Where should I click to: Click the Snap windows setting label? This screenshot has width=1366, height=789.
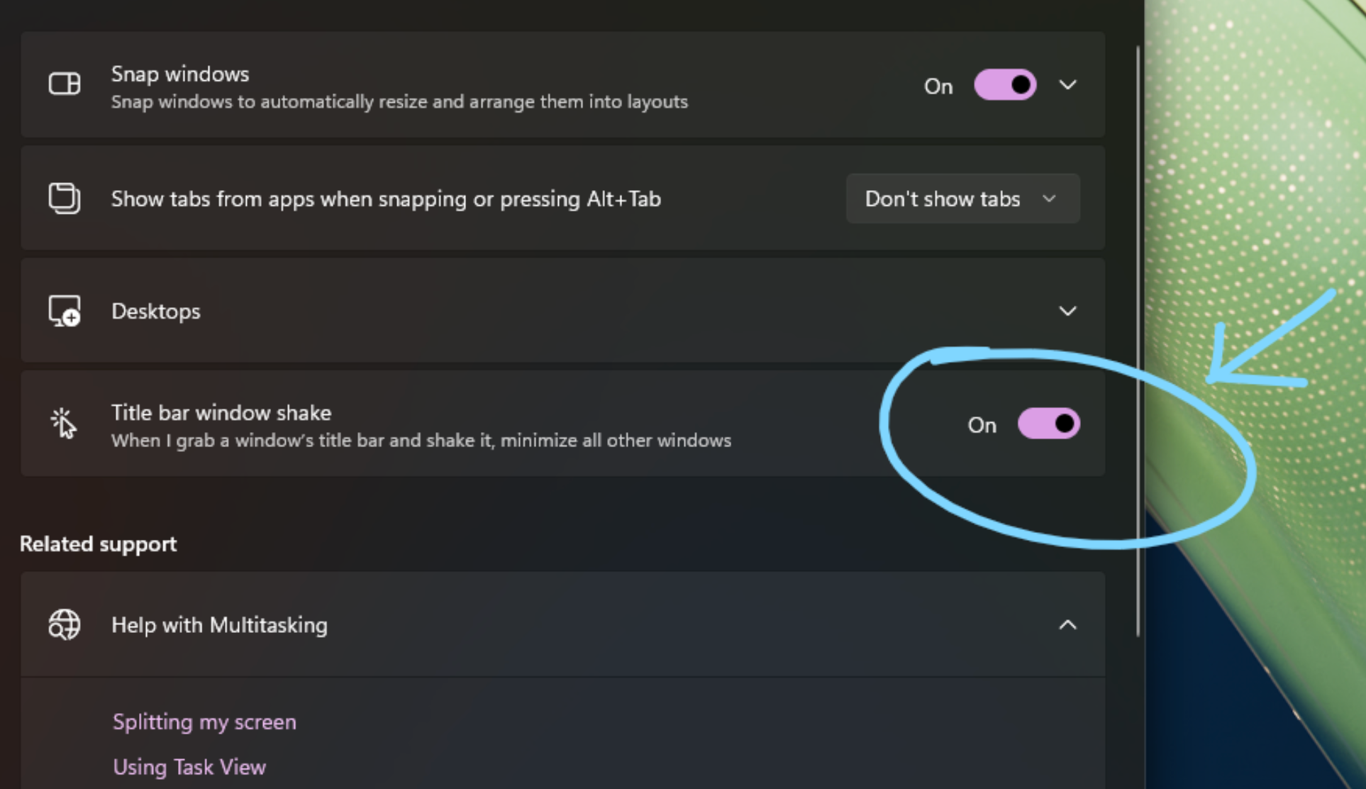179,74
